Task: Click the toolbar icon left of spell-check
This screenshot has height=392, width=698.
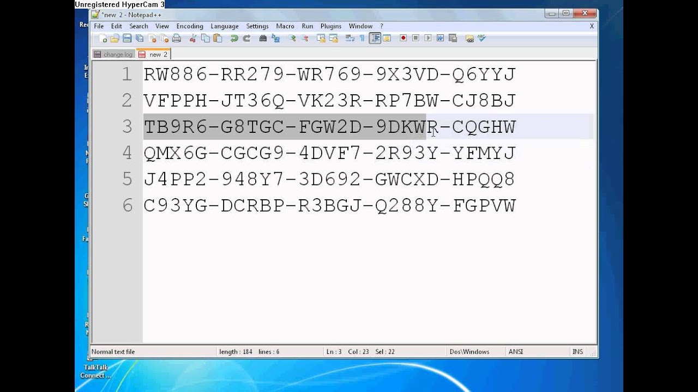Action: coord(470,38)
